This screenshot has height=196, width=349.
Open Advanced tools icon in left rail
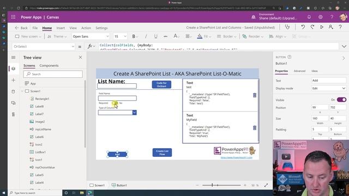pyautogui.click(x=13, y=114)
